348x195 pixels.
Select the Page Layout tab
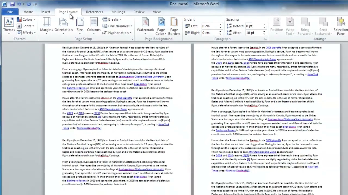tap(68, 12)
